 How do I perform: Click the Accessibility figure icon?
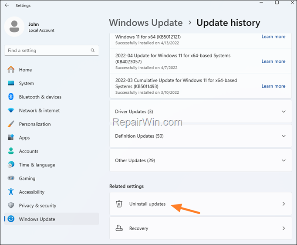coord(11,192)
